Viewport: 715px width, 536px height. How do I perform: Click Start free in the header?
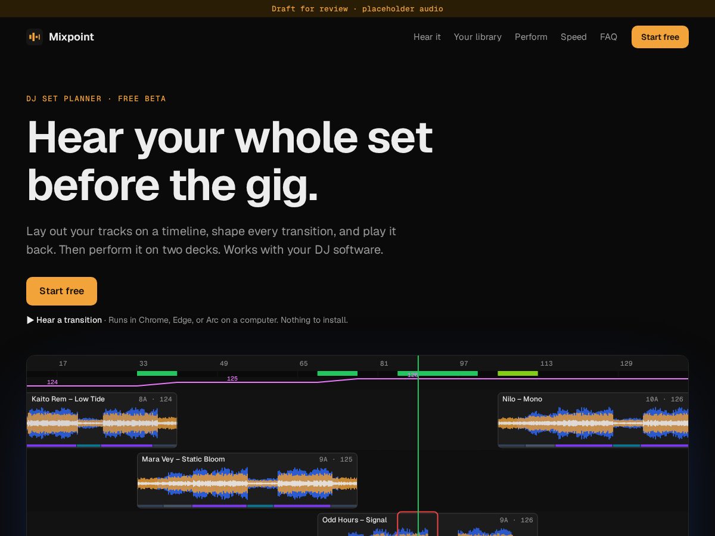click(x=660, y=37)
